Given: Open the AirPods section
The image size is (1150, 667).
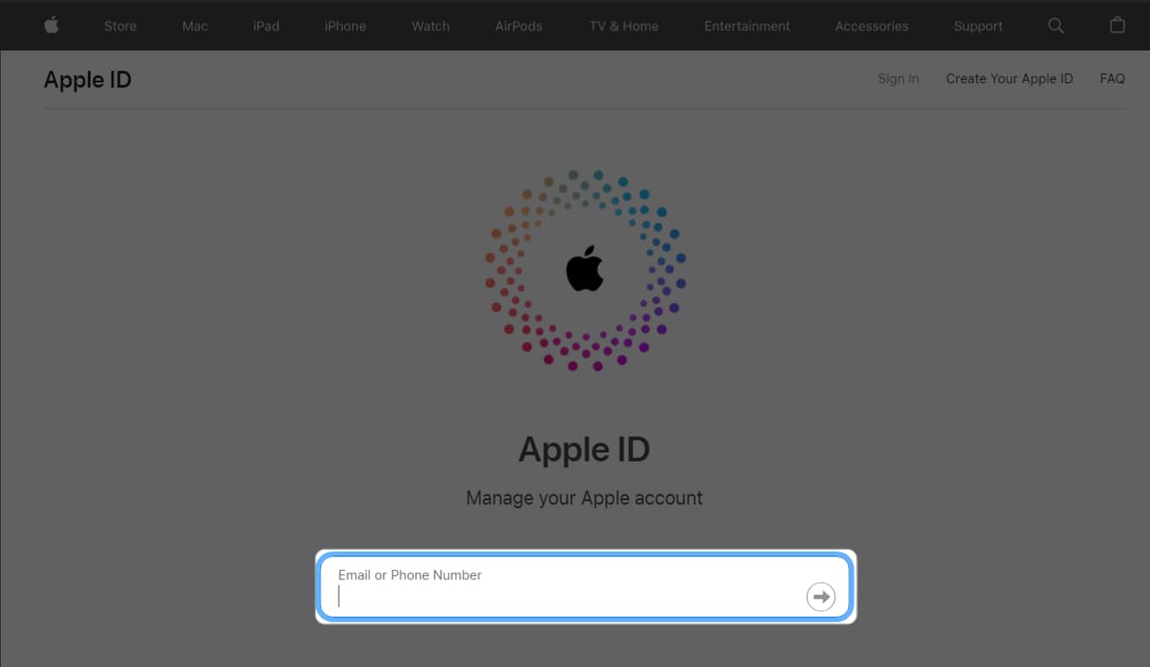Looking at the screenshot, I should [518, 25].
